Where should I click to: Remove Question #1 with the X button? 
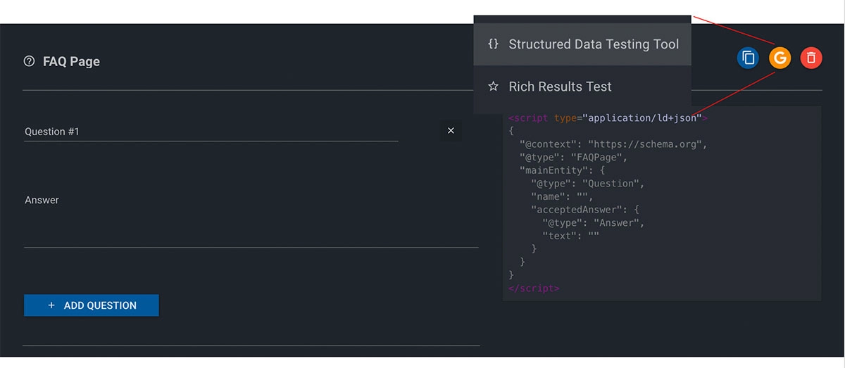451,131
